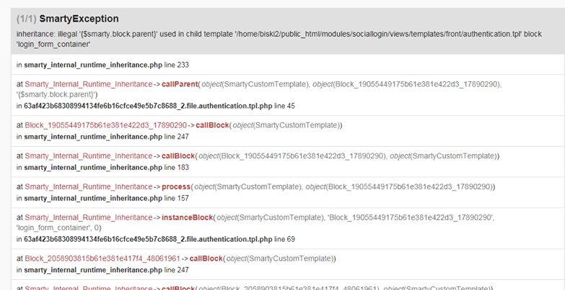Click the first Smarty_Internal_Runtime_Inheritance class link
565x290 pixels.
(x=89, y=84)
